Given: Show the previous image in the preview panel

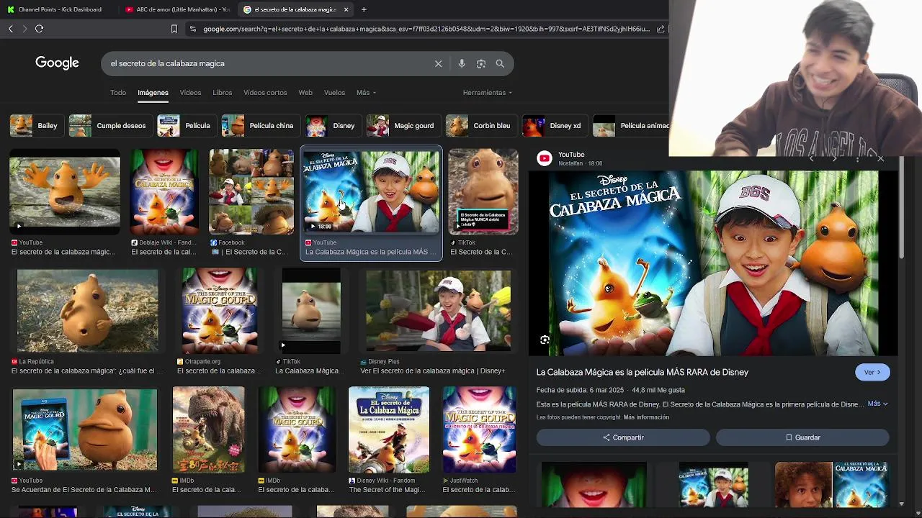Looking at the screenshot, I should pos(812,158).
